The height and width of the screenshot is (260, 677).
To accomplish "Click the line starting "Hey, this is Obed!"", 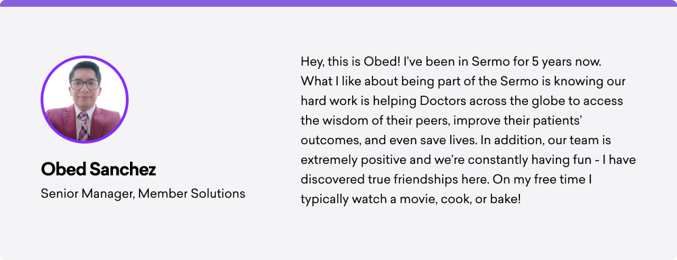I will coord(451,62).
